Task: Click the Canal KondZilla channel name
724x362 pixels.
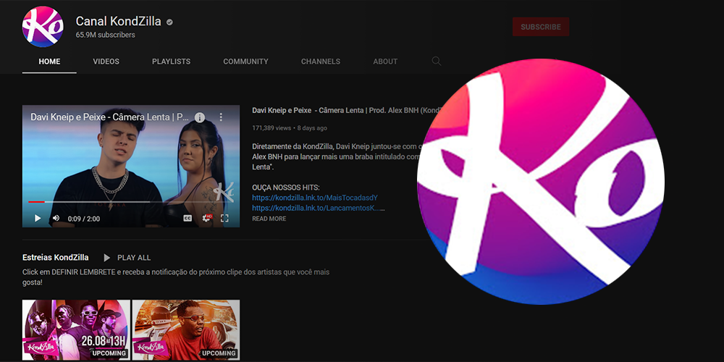Action: 118,21
